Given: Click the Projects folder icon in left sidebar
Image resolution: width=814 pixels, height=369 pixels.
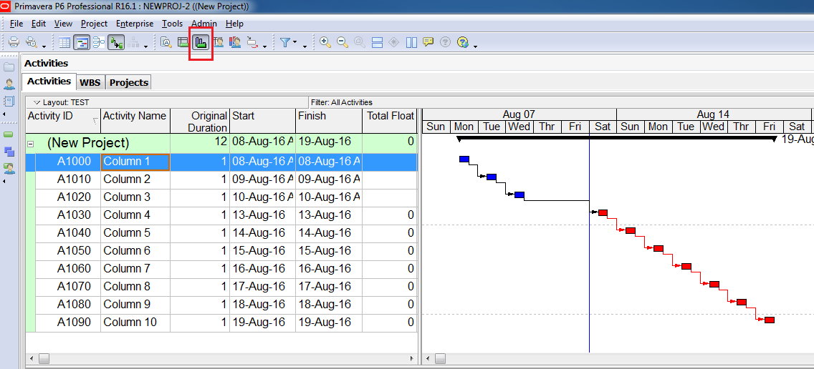Looking at the screenshot, I should (x=9, y=67).
